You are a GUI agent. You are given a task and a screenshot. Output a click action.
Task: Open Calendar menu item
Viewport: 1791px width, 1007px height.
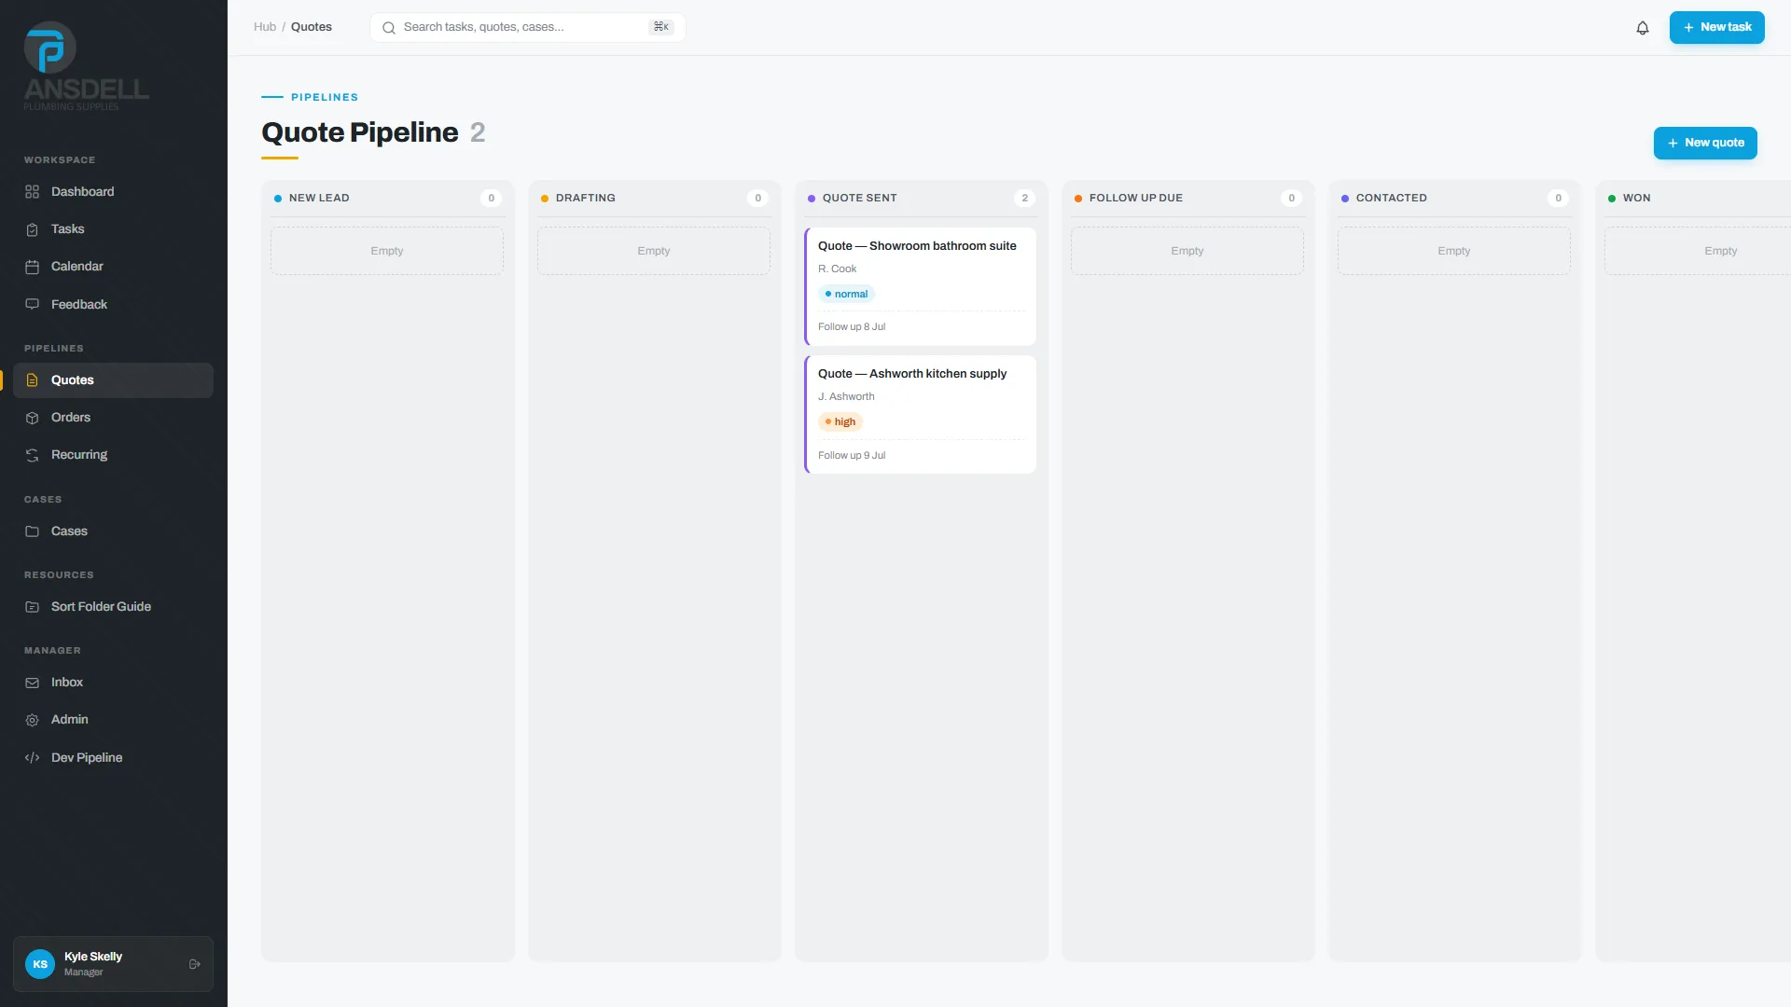tap(113, 267)
